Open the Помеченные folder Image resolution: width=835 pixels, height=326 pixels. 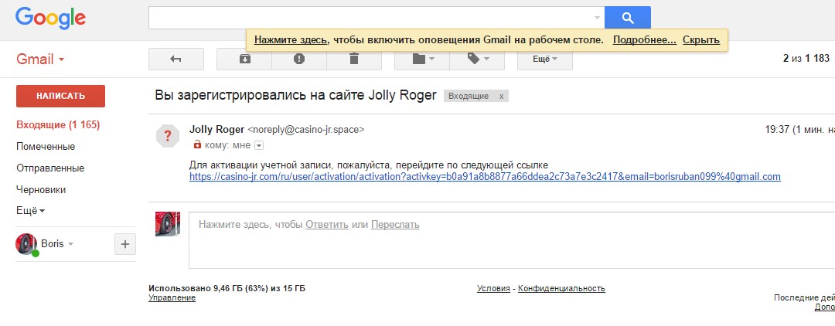coord(46,146)
